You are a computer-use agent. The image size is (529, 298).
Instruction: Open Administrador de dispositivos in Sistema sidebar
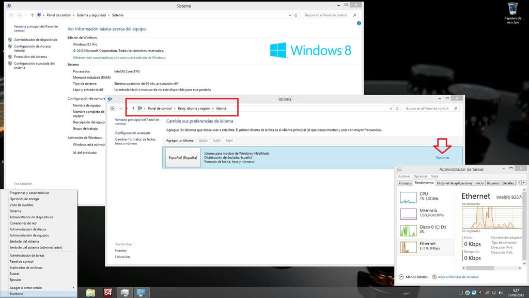coord(36,40)
